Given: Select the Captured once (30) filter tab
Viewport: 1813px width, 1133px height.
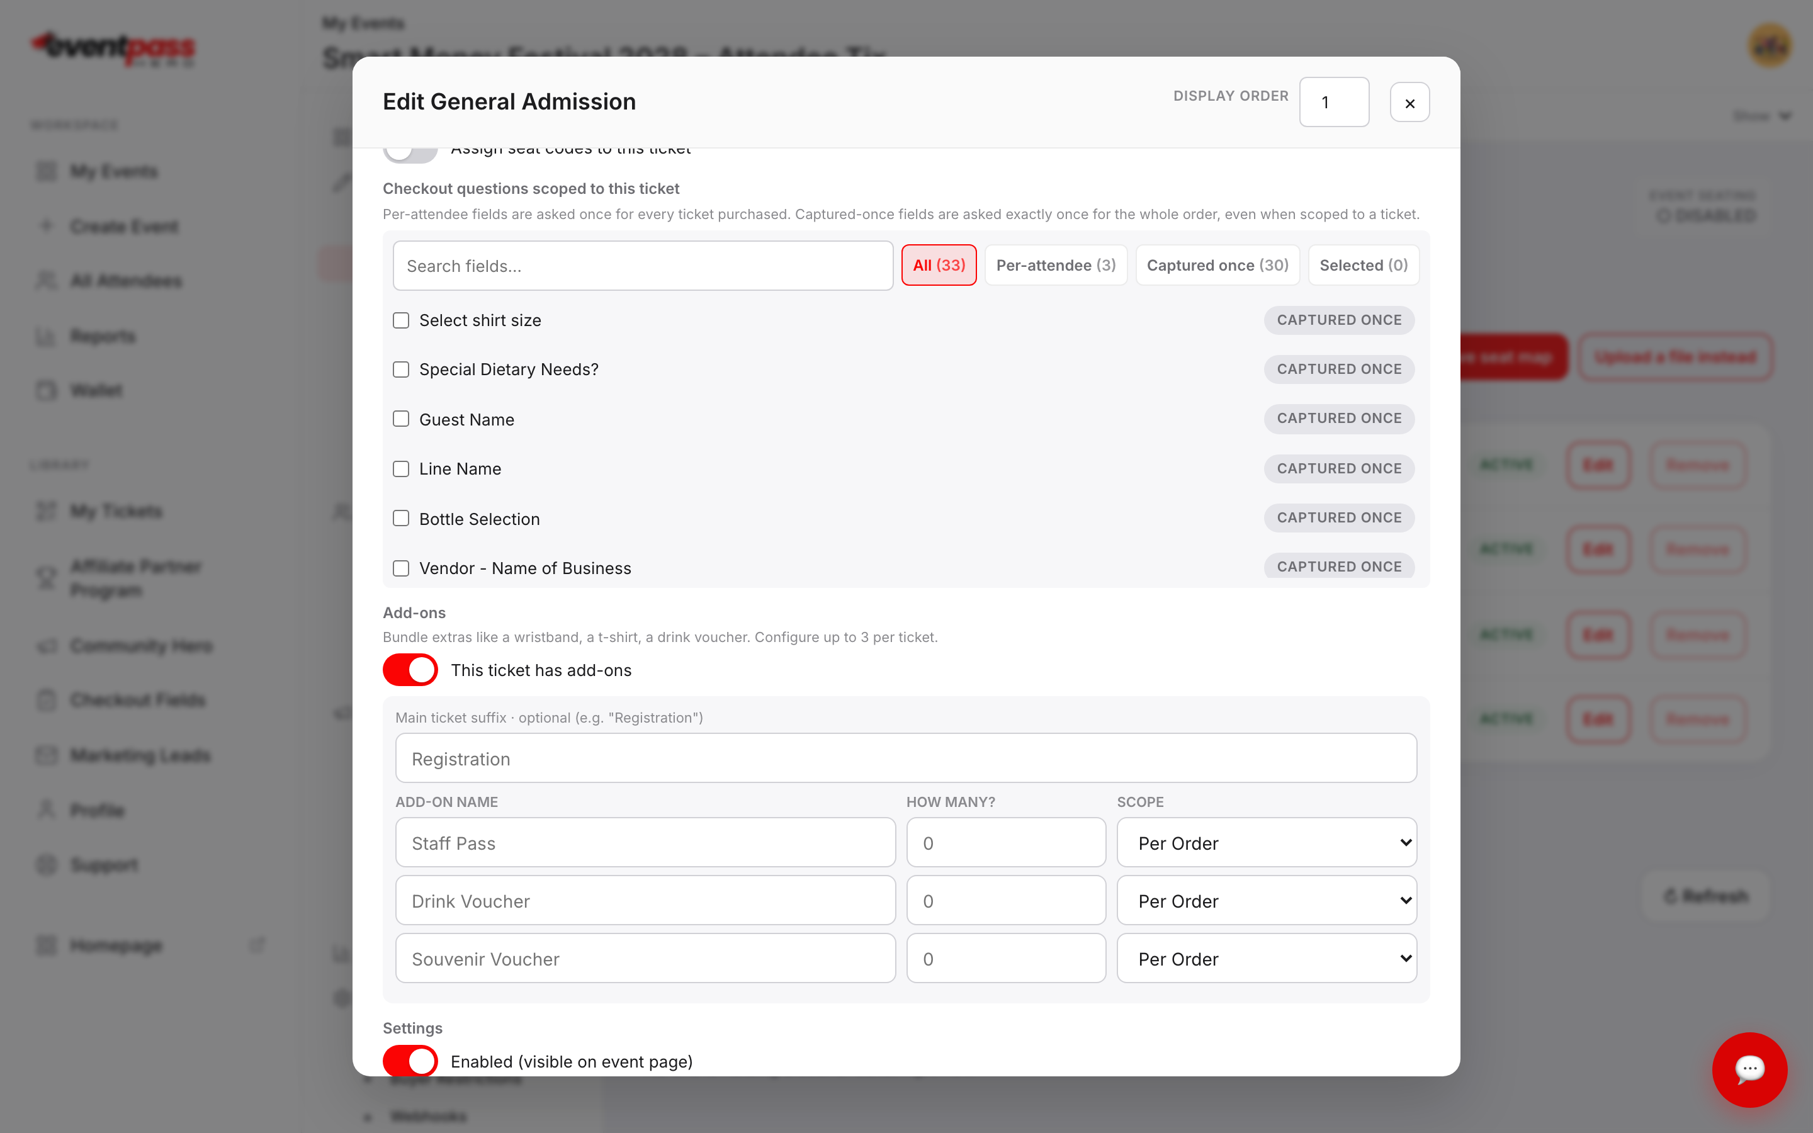Looking at the screenshot, I should [x=1217, y=265].
